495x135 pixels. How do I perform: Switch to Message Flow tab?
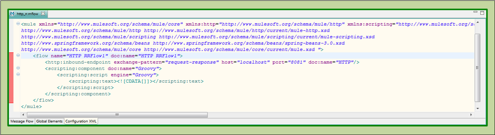(22, 121)
